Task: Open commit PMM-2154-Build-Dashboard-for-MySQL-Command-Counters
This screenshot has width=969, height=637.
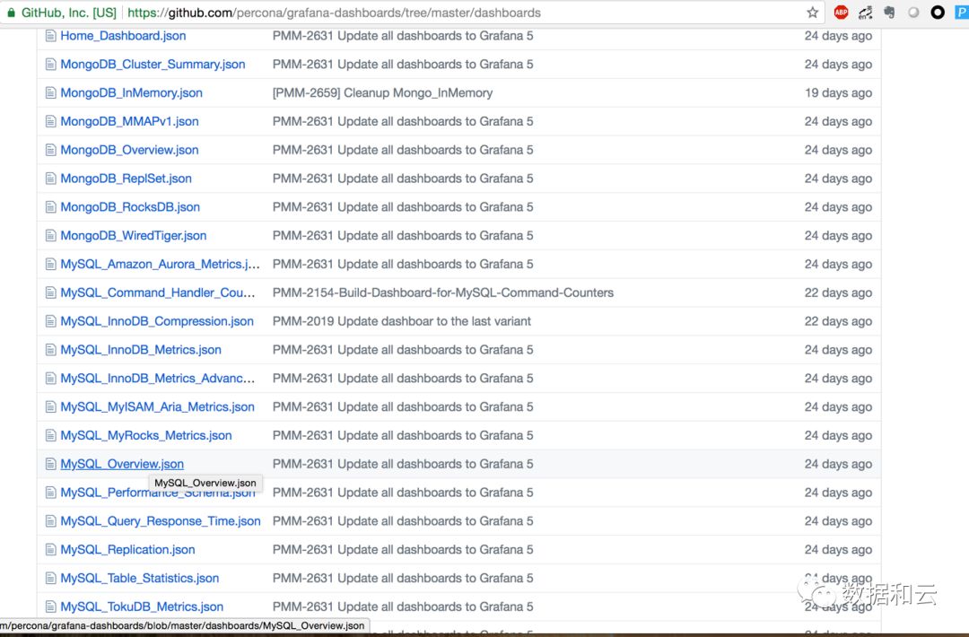Action: coord(443,292)
